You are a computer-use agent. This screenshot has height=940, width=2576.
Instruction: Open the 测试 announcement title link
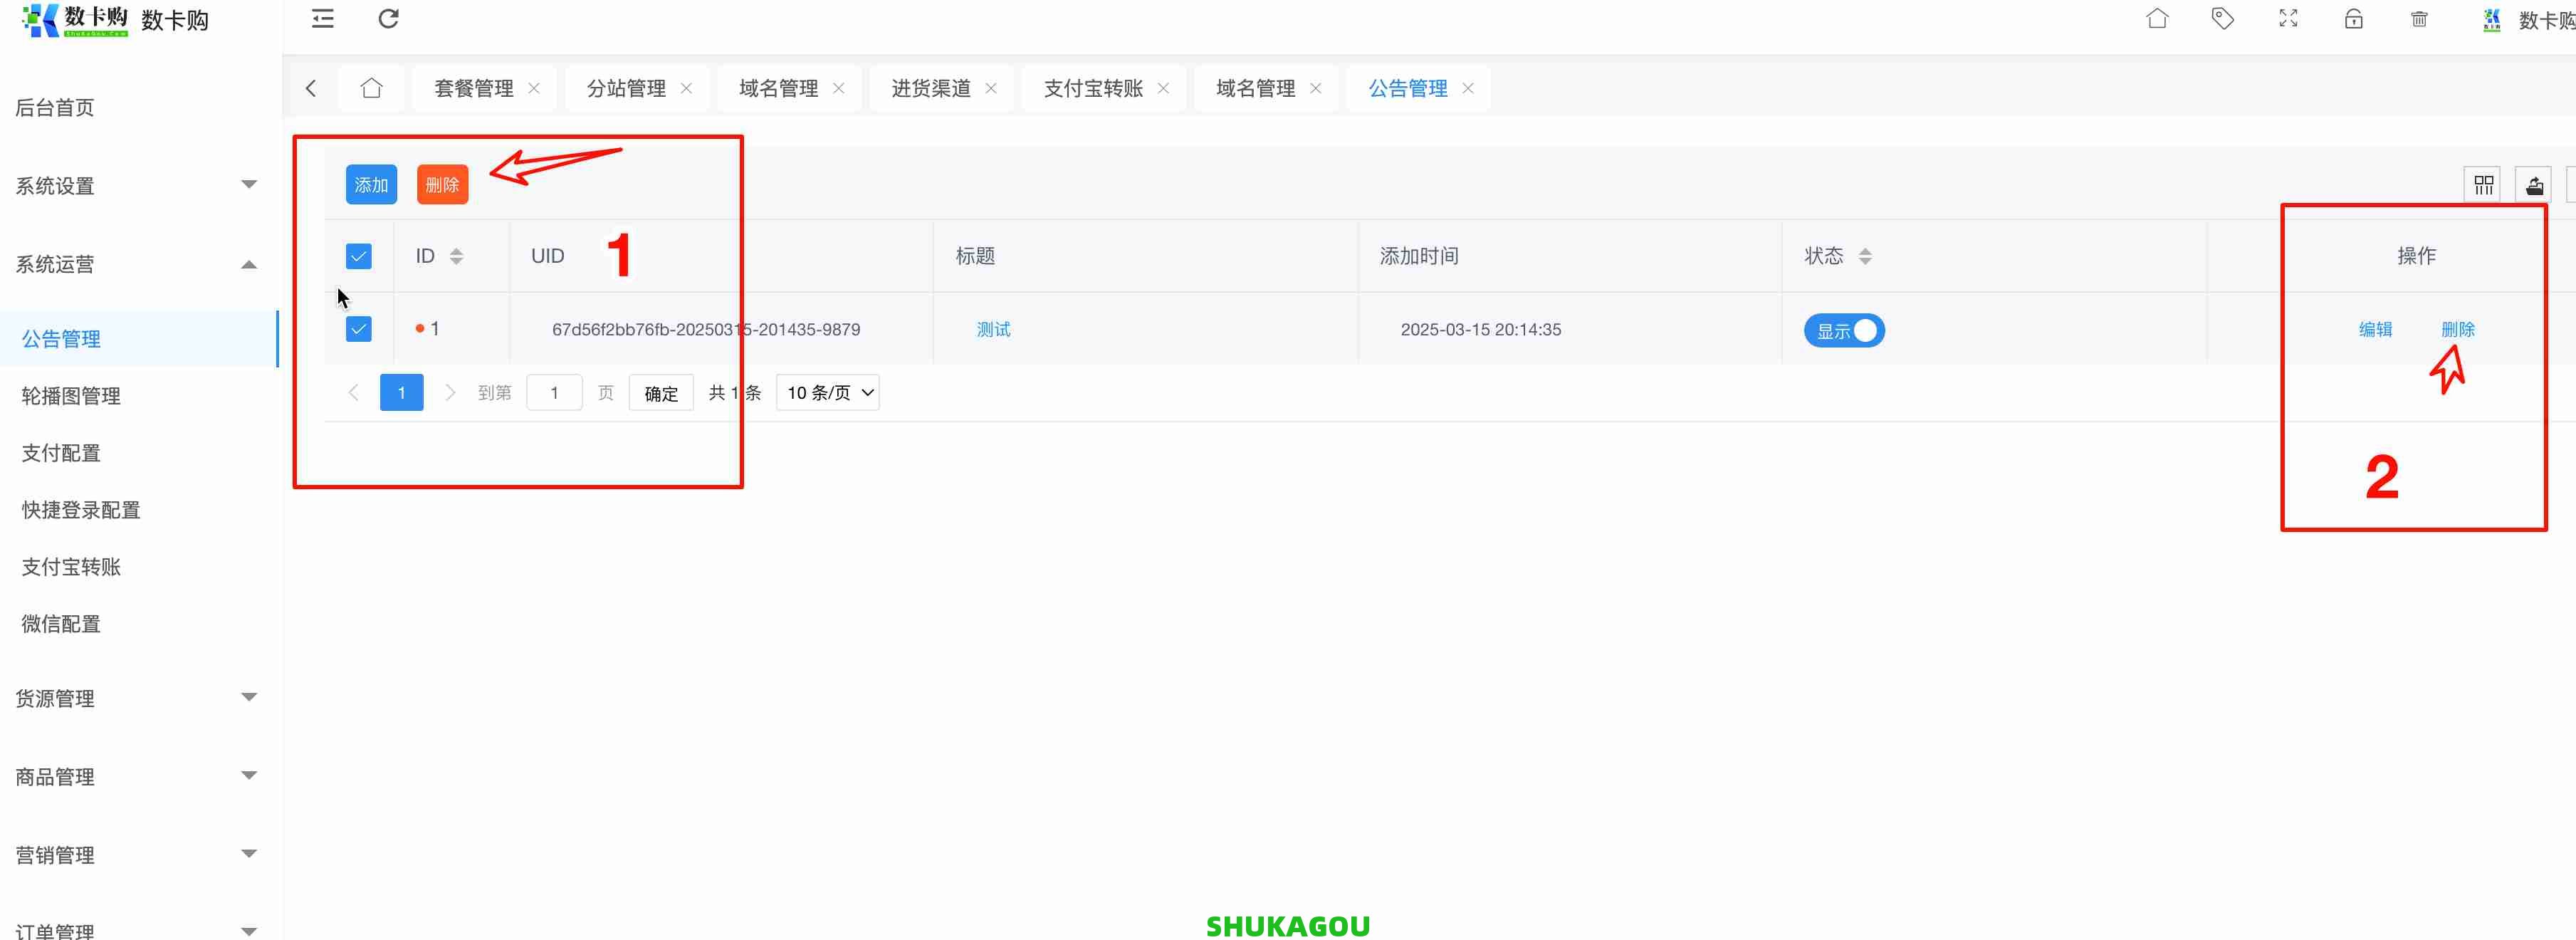993,329
